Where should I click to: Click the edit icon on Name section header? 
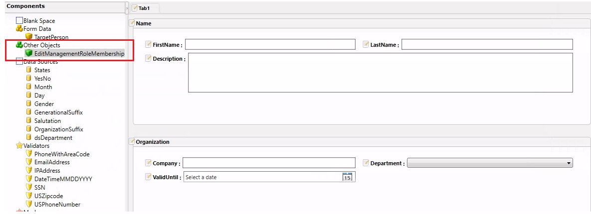click(x=132, y=23)
